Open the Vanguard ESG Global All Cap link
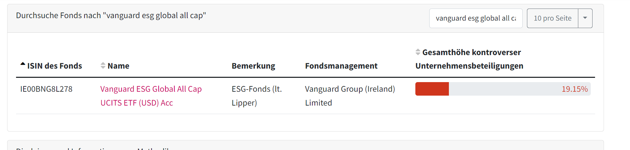630x150 pixels. pyautogui.click(x=151, y=89)
